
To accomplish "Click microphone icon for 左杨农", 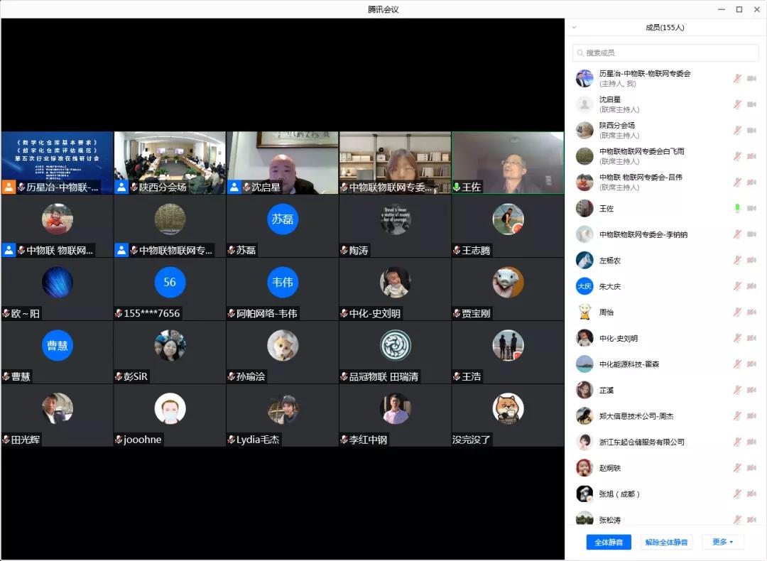I will tap(737, 260).
